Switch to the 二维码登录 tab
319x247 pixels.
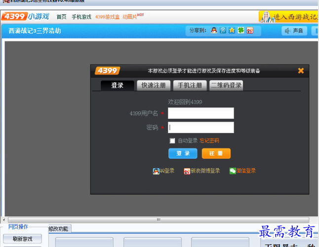tap(226, 85)
